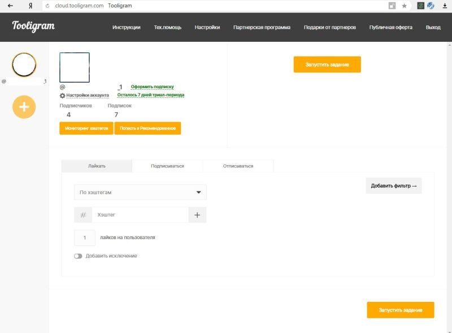The height and width of the screenshot is (333, 452).
Task: Open "Партнерская программа" in top navigation
Action: point(262,27)
